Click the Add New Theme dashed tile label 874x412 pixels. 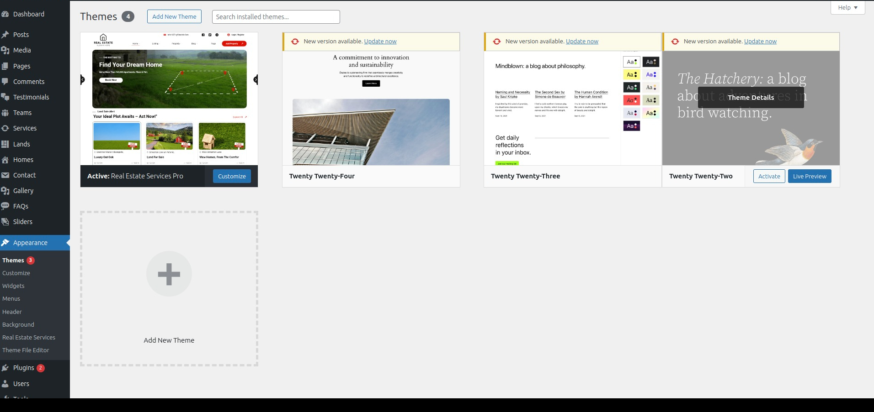[x=169, y=340]
